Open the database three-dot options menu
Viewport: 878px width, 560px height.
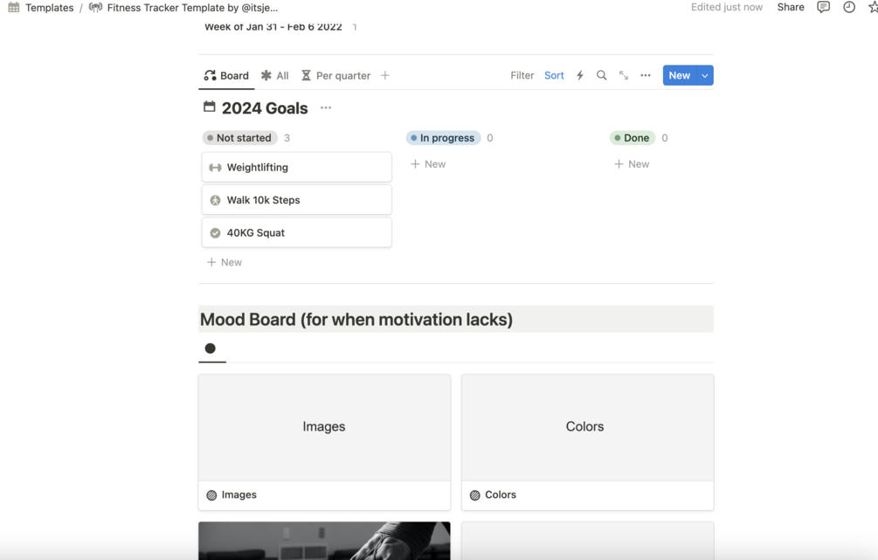click(x=646, y=76)
